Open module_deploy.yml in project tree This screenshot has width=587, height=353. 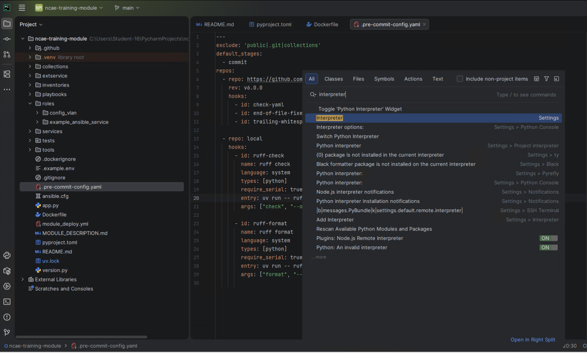(x=65, y=224)
